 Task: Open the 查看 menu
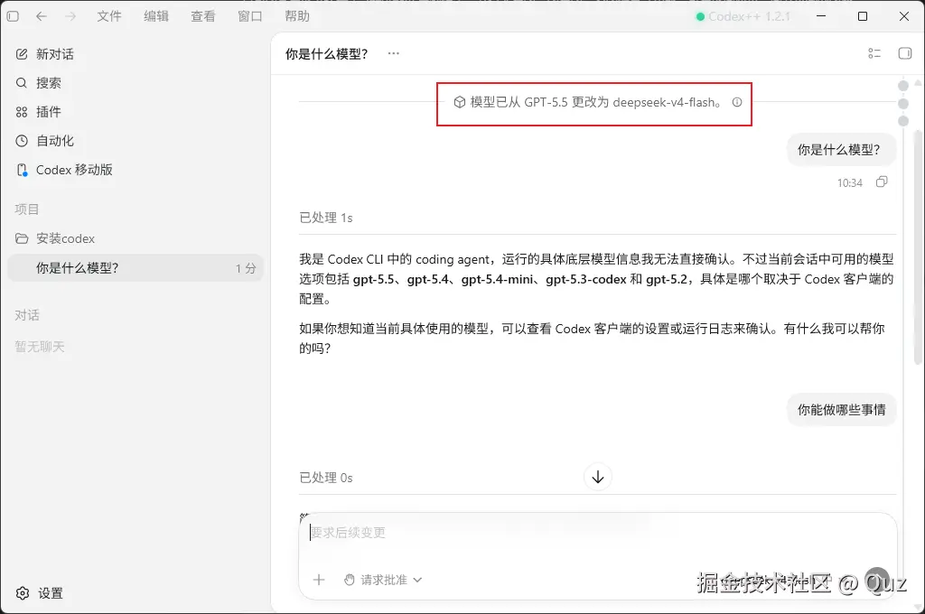(203, 16)
